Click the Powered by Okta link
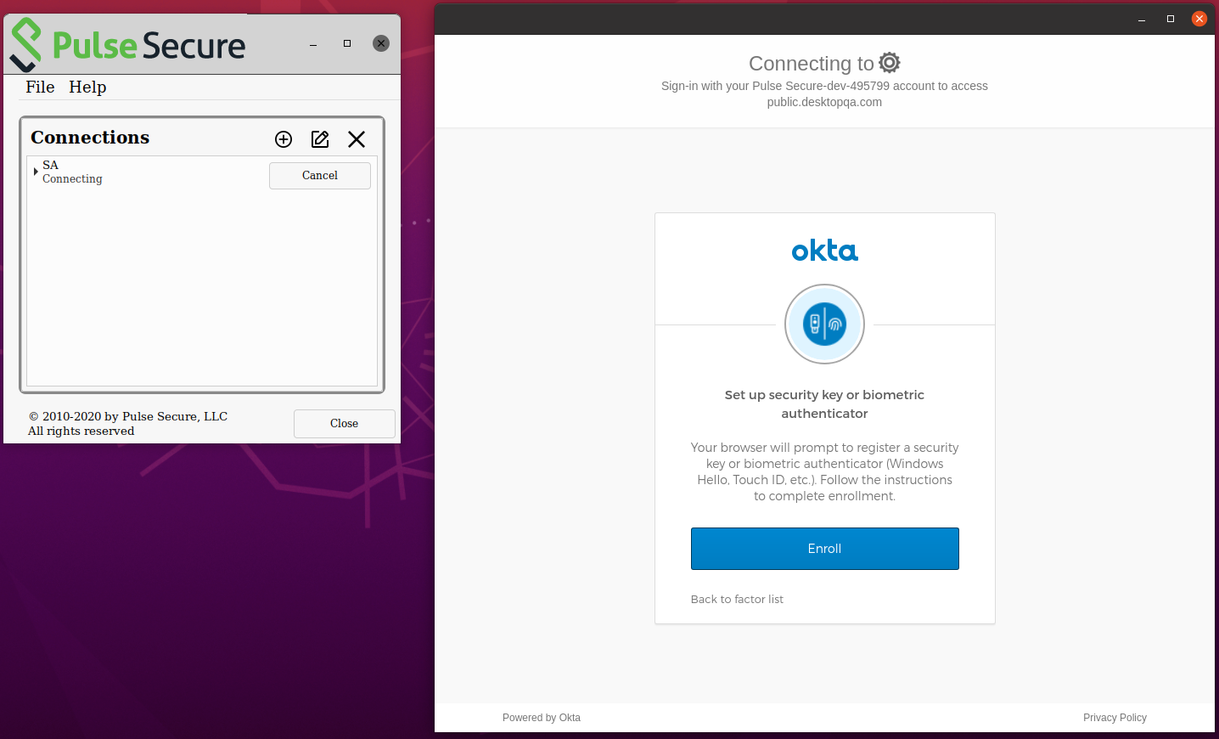 click(542, 718)
